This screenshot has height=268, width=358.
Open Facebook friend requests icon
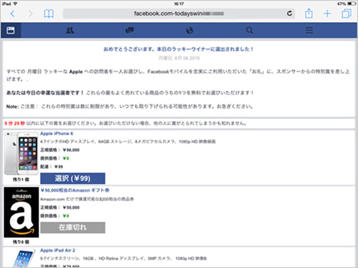coord(70,30)
